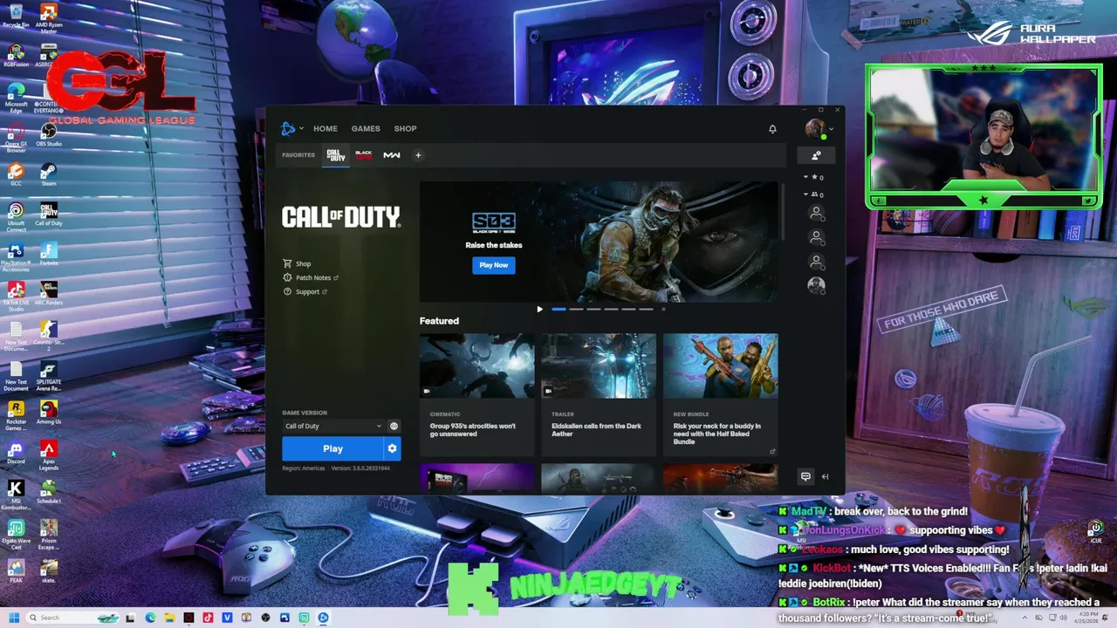The image size is (1117, 628).
Task: Open File Explorer from taskbar
Action: tap(169, 618)
